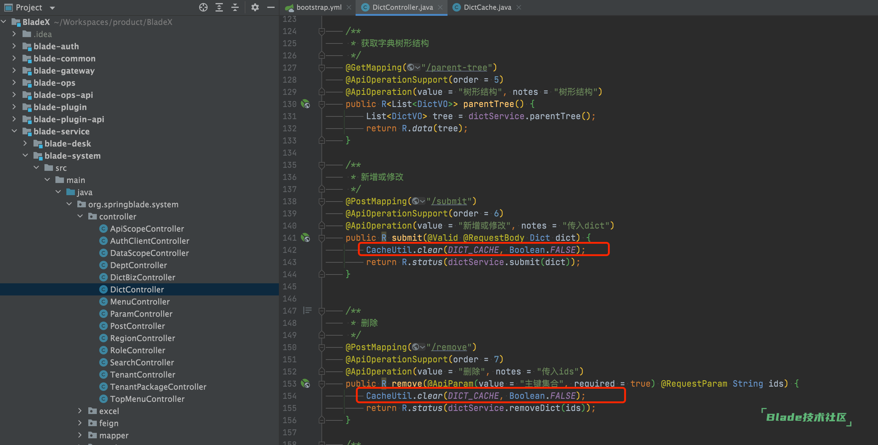878x445 pixels.
Task: Expand the blade-auth module
Action: (14, 46)
